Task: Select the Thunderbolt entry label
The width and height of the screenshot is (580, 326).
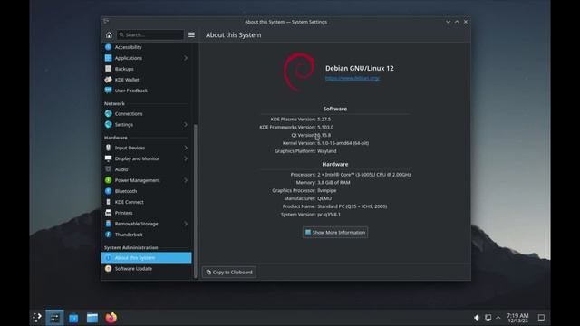Action: point(129,235)
